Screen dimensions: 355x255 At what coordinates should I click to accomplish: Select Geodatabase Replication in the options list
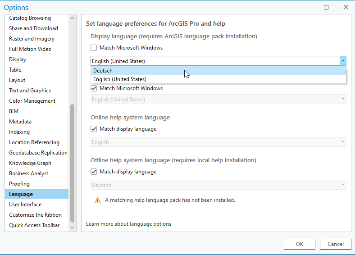(36, 153)
